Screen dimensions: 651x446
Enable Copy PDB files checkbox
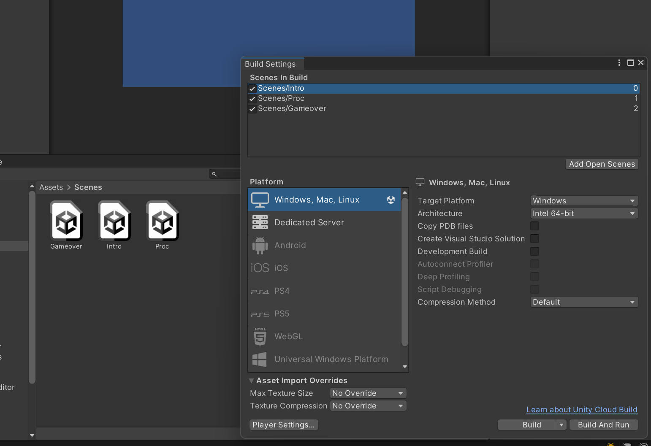click(534, 226)
